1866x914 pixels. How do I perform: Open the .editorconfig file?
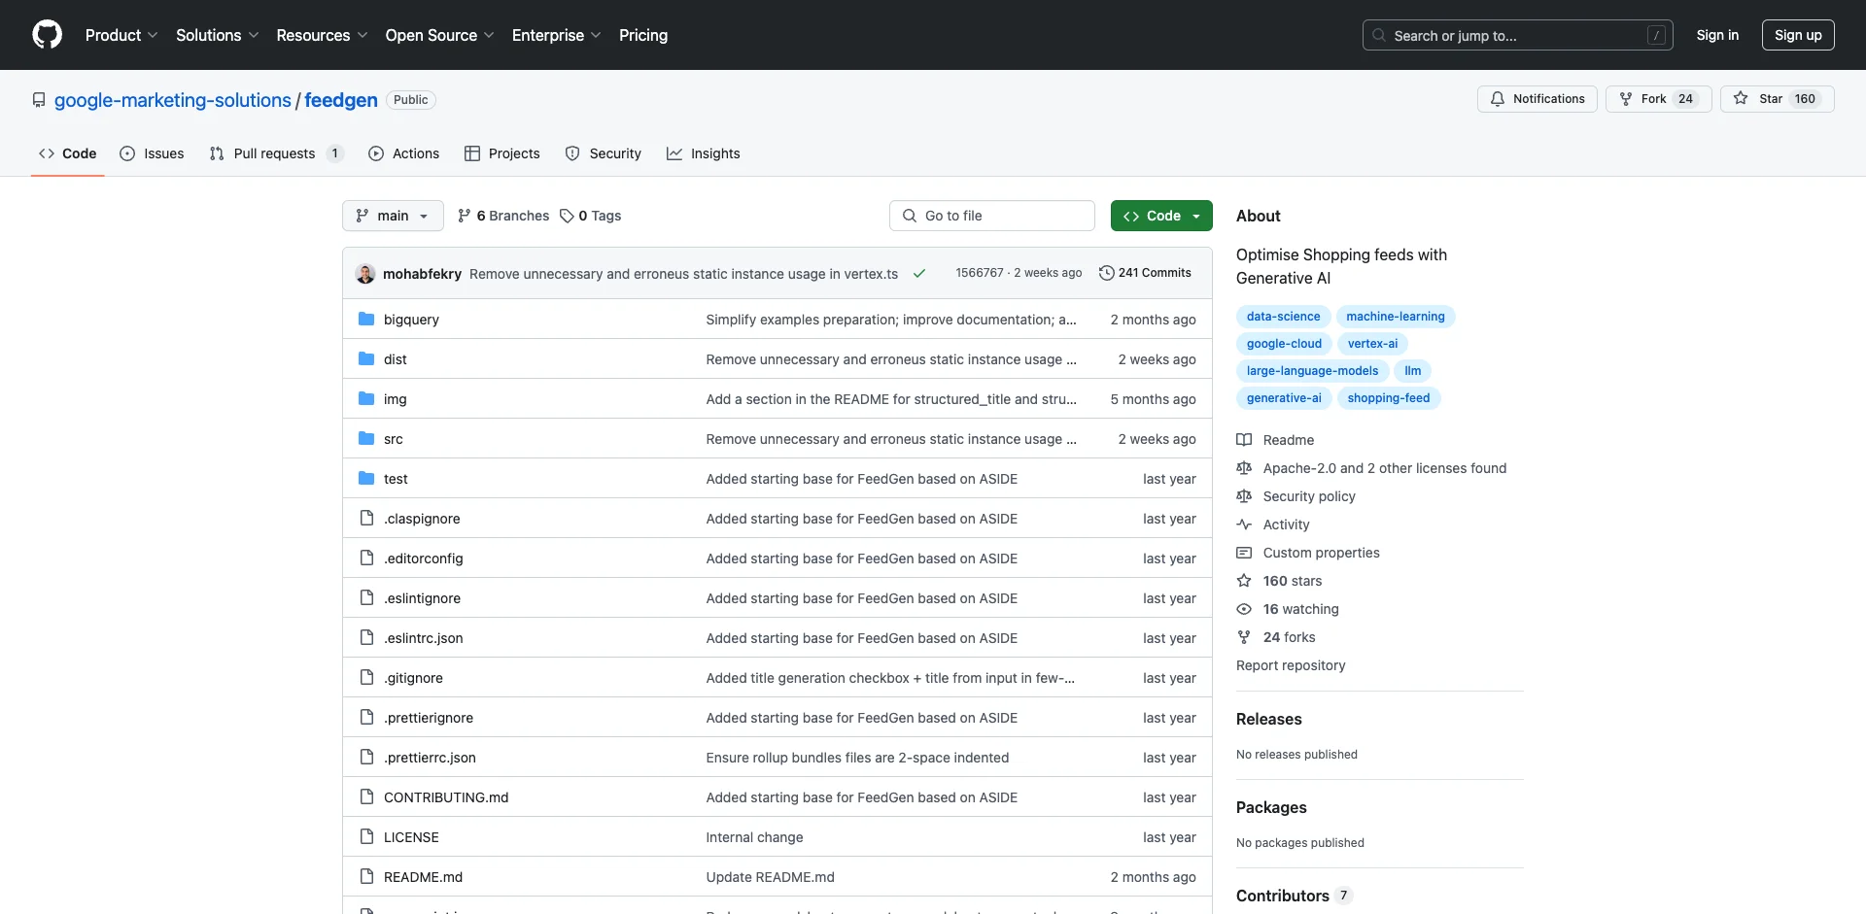tap(424, 559)
